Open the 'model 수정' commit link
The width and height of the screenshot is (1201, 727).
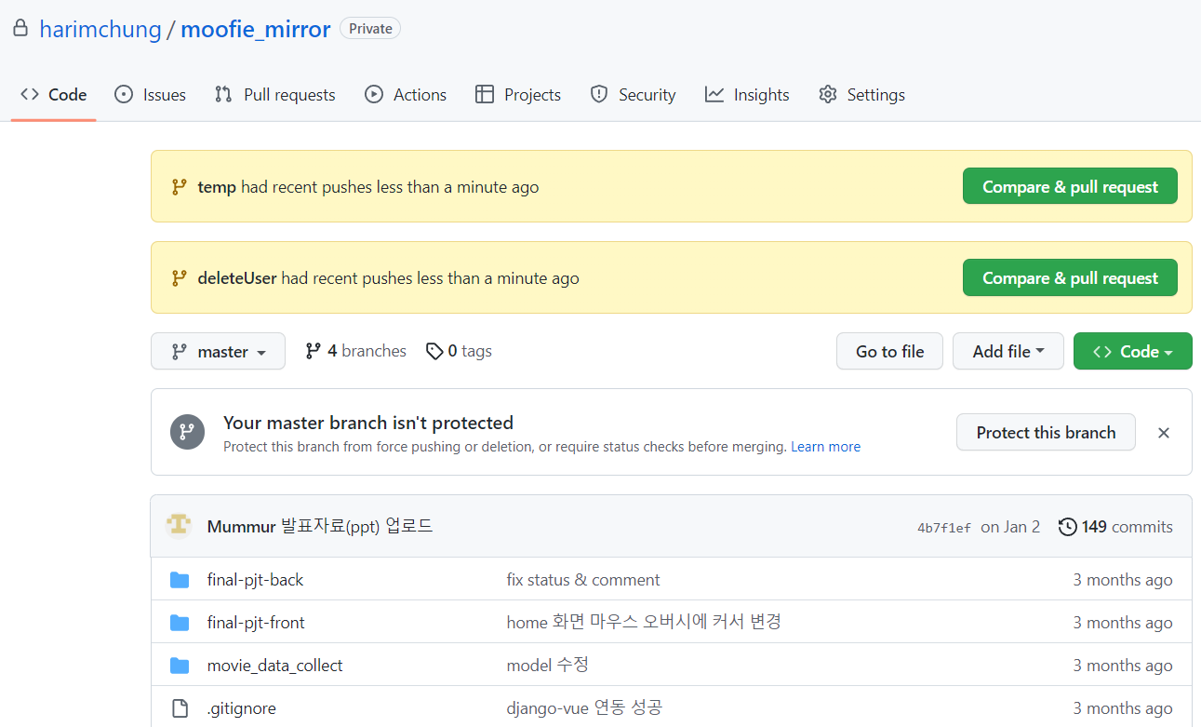coord(548,665)
